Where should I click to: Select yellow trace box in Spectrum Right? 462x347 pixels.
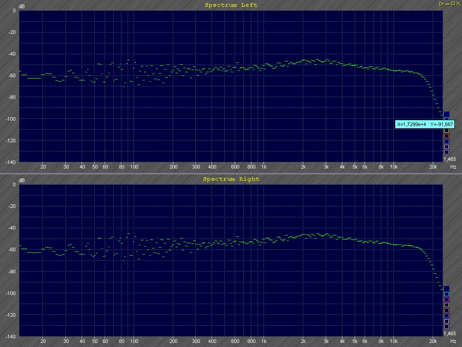(x=447, y=305)
